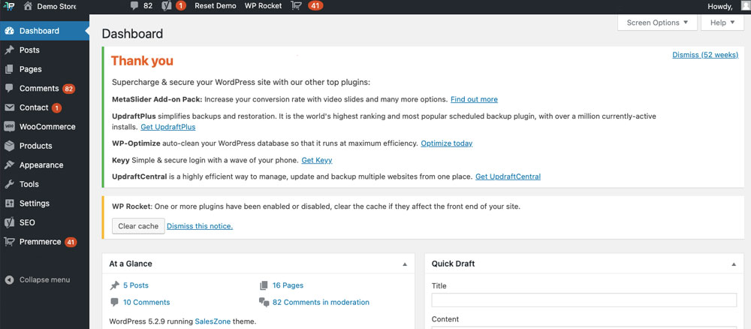Image resolution: width=751 pixels, height=329 pixels.
Task: Click Optimize today link
Action: point(446,143)
